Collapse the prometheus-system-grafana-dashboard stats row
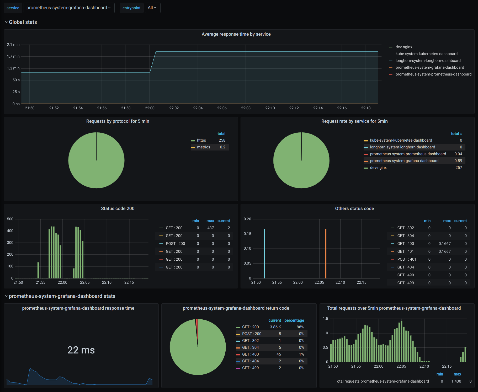478x392 pixels. (x=60, y=296)
